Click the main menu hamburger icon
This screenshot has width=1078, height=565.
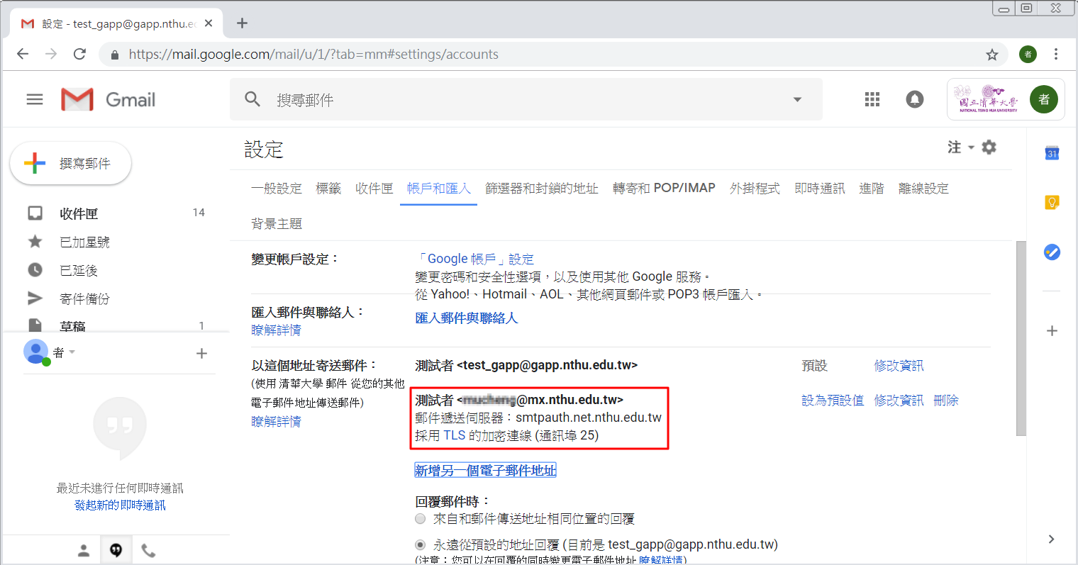click(x=35, y=100)
